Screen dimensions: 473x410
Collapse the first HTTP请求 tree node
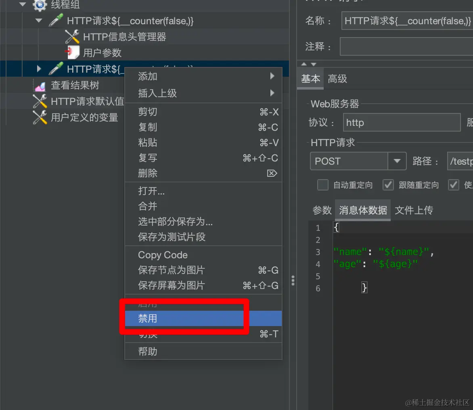coord(39,21)
